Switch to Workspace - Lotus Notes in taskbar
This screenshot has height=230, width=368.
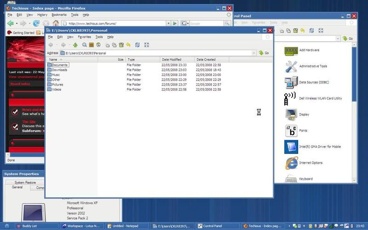pyautogui.click(x=82, y=226)
